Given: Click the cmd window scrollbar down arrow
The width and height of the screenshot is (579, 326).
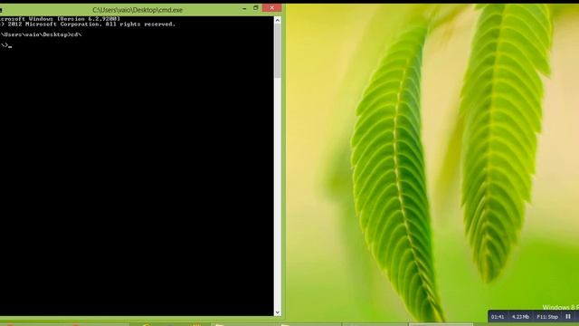Looking at the screenshot, I should pyautogui.click(x=278, y=312).
